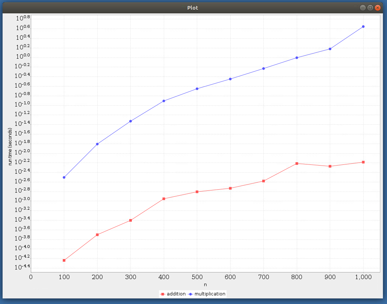Click the addition data point at n=300
The height and width of the screenshot is (304, 387).
point(131,220)
